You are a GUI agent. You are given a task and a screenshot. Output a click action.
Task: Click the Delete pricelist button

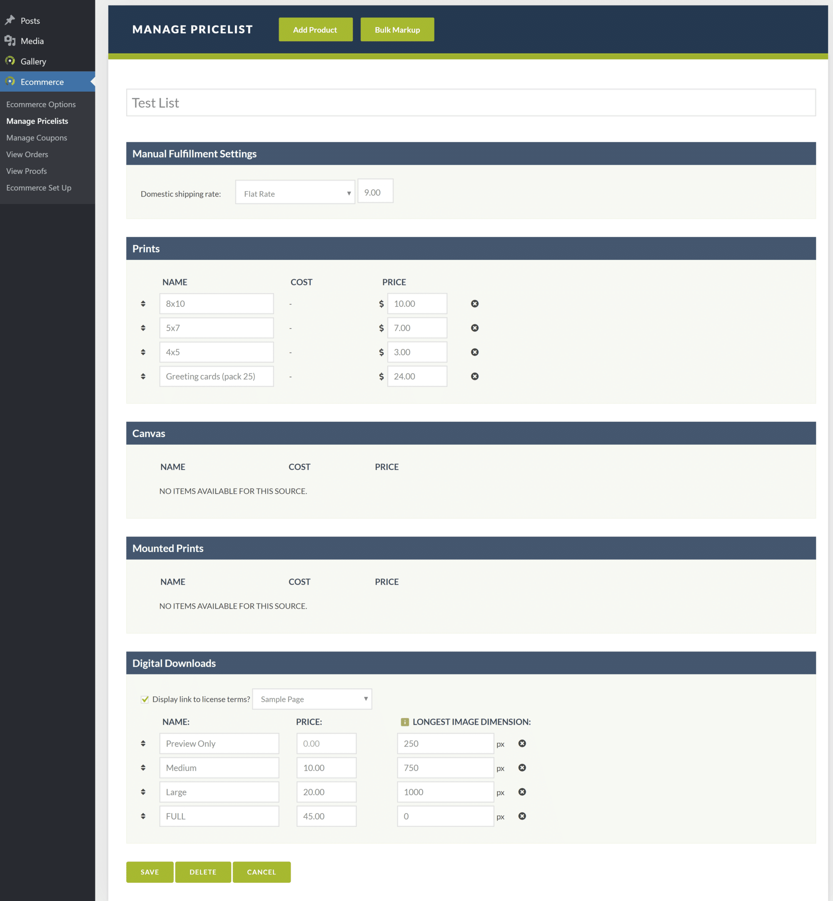click(x=203, y=872)
